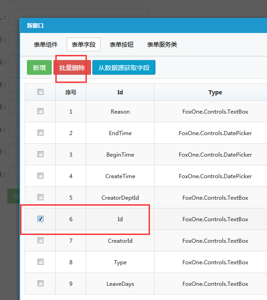Click the BeginTime cell
Viewport: 267px width, 300px height.
click(120, 155)
